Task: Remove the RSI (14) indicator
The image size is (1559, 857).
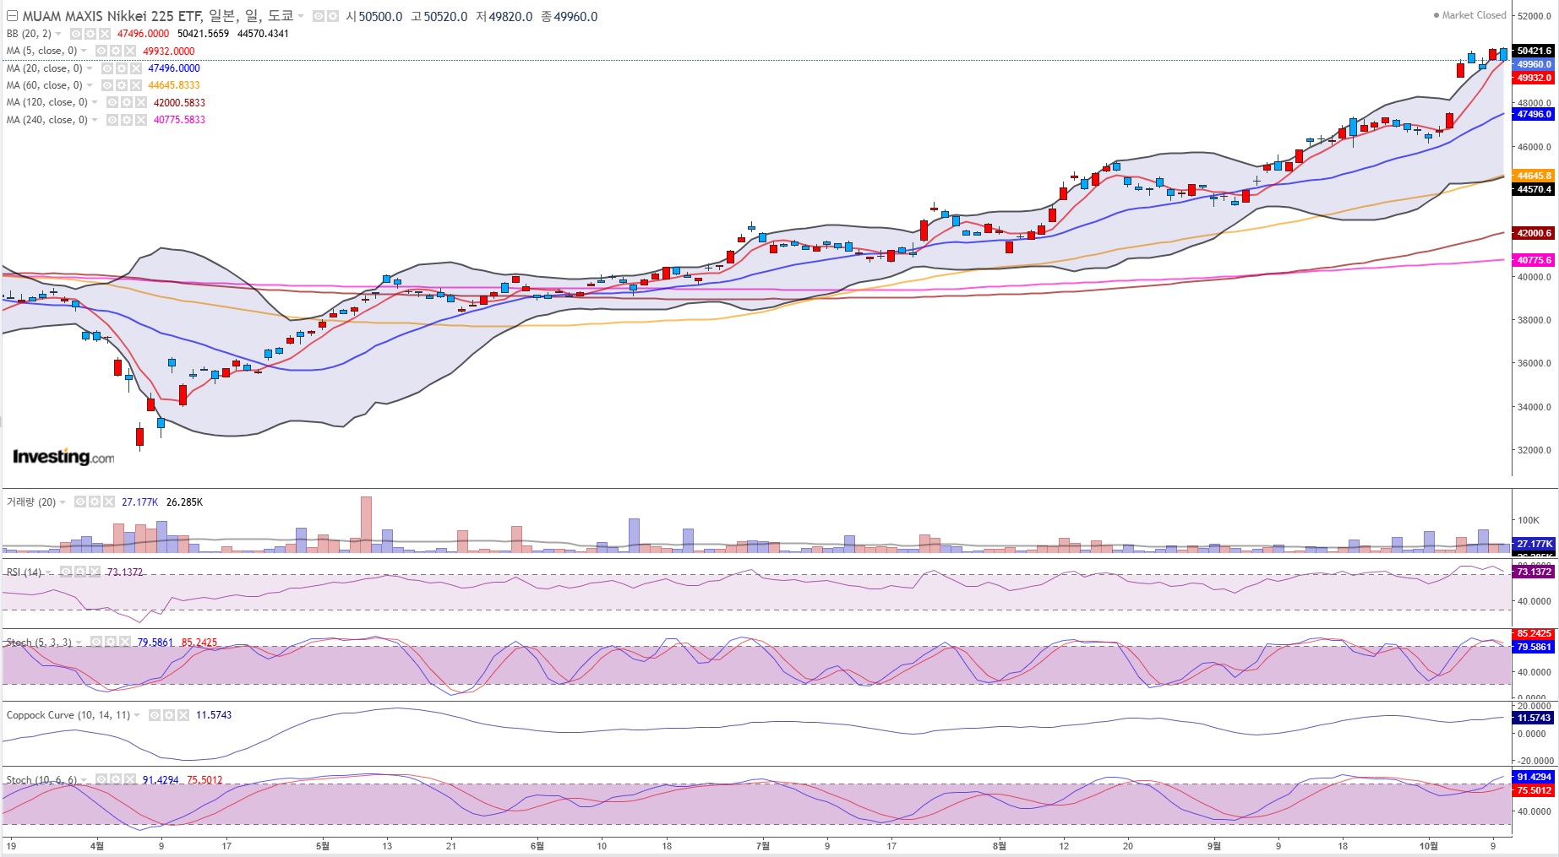Action: tap(93, 572)
